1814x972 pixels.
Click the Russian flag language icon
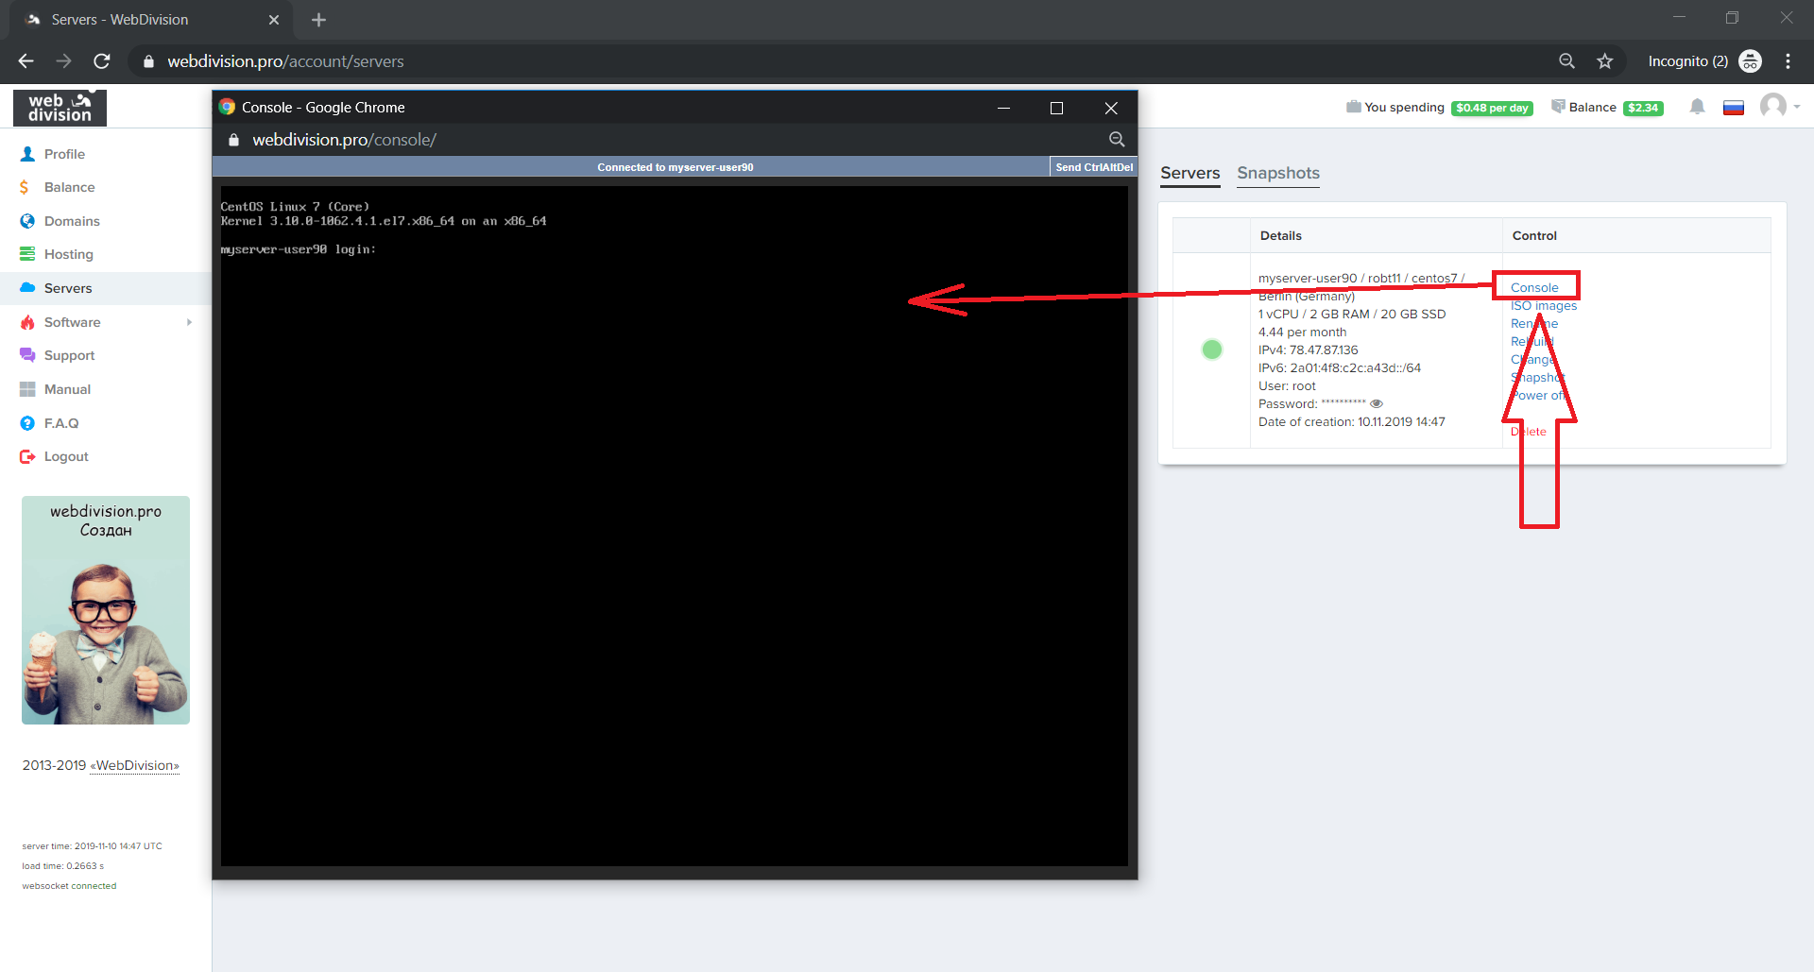1733,108
